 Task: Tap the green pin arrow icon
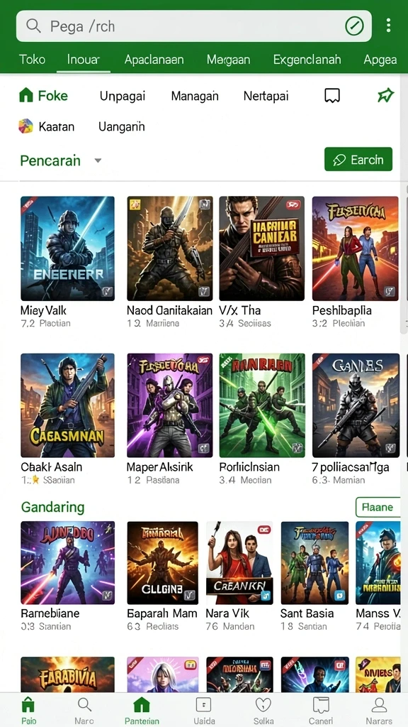click(x=386, y=96)
